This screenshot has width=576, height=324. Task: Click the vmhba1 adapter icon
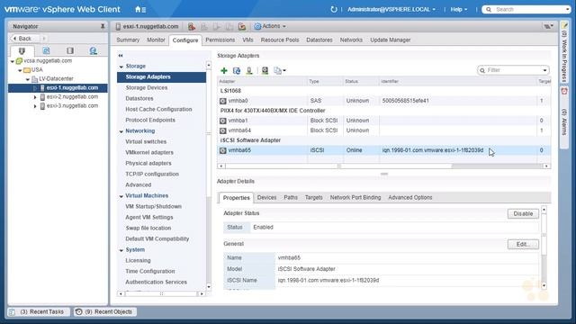222,121
